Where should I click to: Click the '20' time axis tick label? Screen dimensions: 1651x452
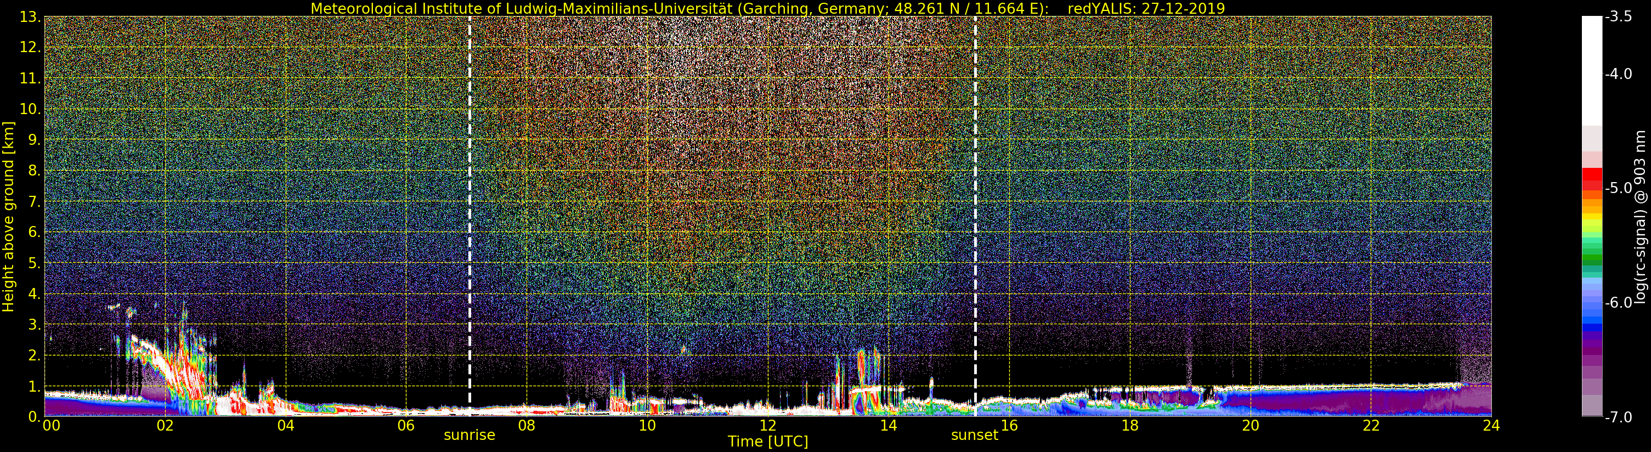click(1251, 426)
